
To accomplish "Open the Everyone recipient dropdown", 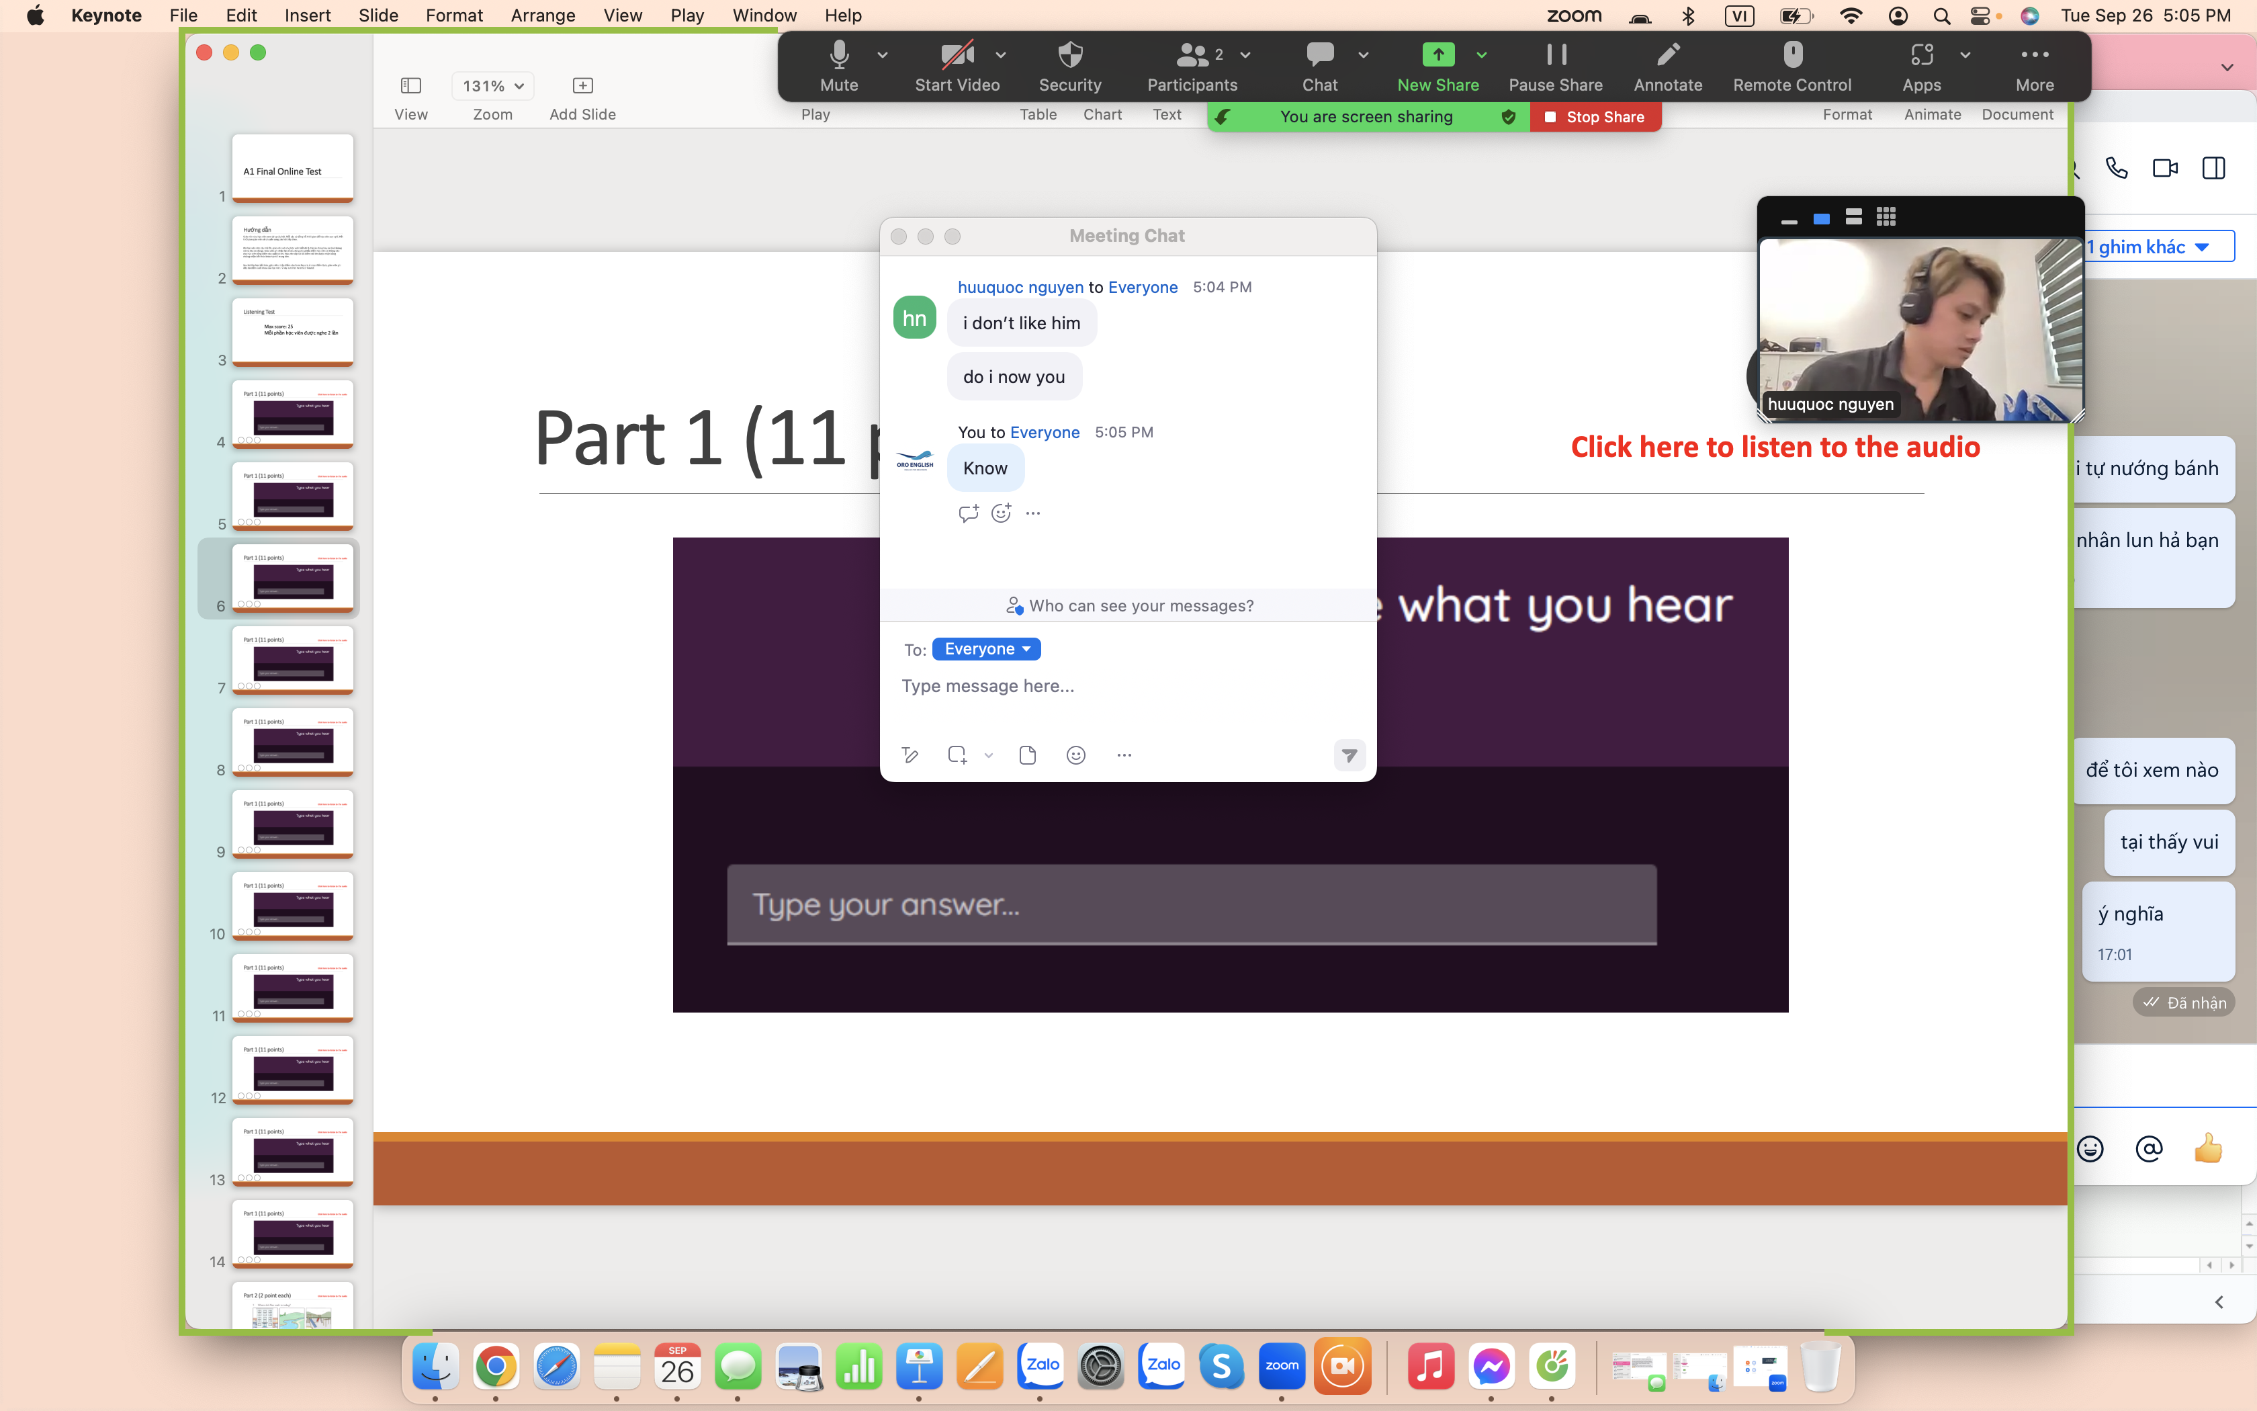I will click(986, 648).
